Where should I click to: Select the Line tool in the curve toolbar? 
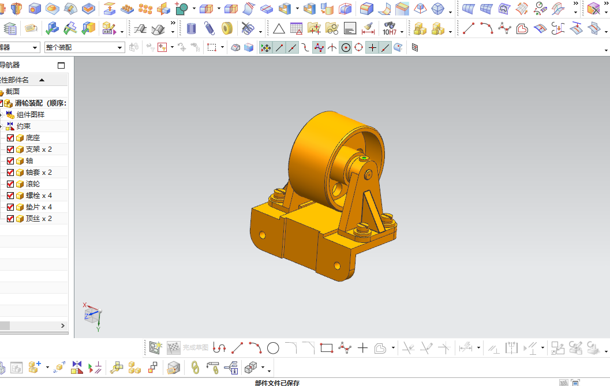[x=468, y=28]
